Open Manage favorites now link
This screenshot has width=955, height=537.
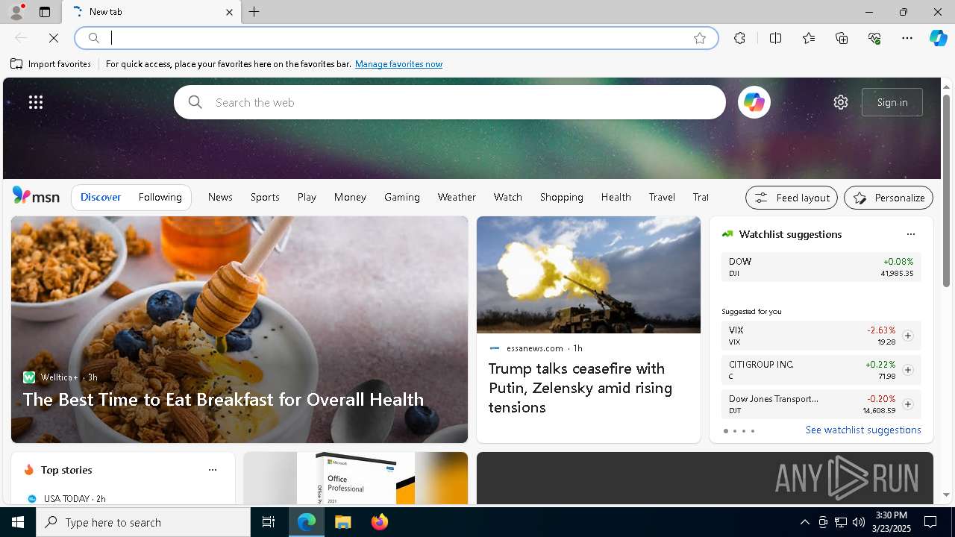(x=398, y=64)
